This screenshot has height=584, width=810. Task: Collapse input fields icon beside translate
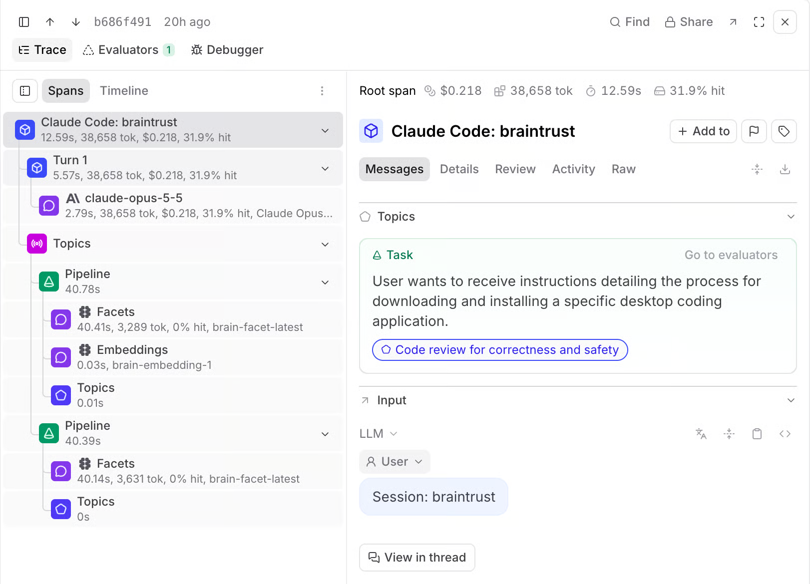729,434
